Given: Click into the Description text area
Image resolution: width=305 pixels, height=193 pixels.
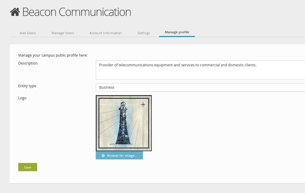Looking at the screenshot, I should (200, 70).
